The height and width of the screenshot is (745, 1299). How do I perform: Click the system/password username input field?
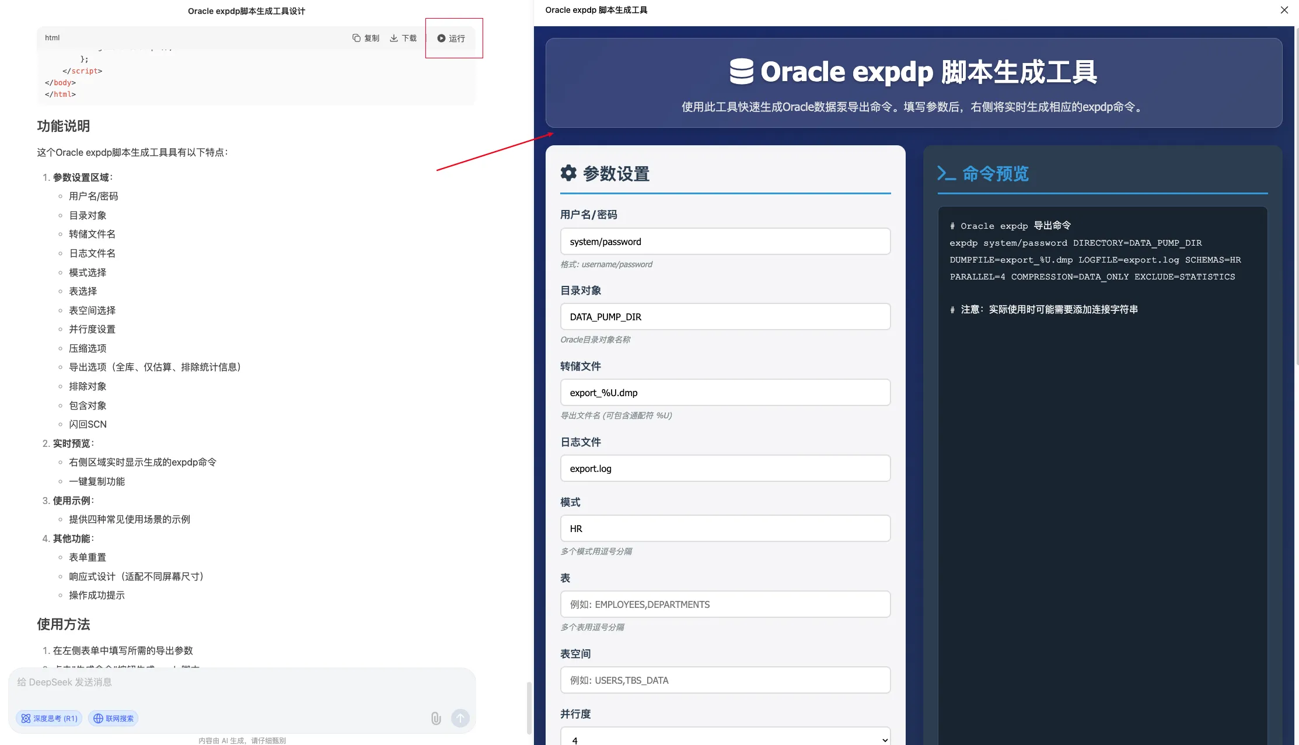coord(725,241)
